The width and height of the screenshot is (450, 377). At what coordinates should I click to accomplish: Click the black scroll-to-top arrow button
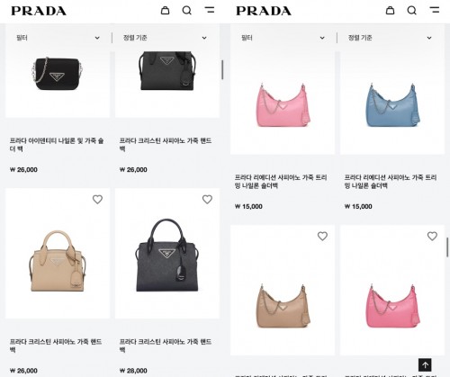pyautogui.click(x=425, y=365)
